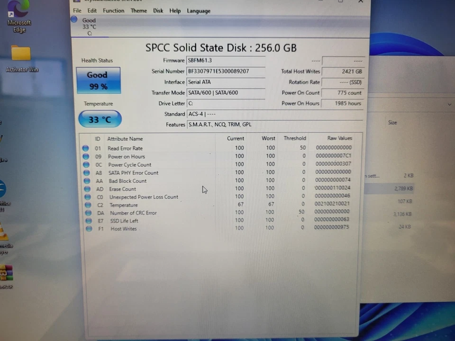Open the Disk menu
455x341 pixels.
(158, 11)
